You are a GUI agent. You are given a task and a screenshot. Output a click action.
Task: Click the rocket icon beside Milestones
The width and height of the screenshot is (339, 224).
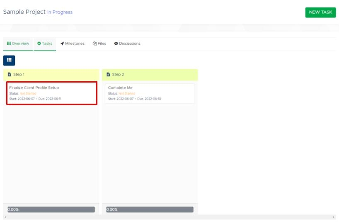(62, 44)
